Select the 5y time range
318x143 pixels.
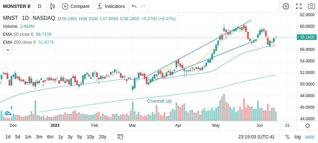tap(79, 137)
